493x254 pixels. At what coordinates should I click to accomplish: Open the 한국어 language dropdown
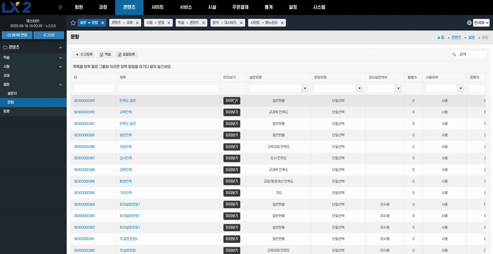pyautogui.click(x=482, y=22)
